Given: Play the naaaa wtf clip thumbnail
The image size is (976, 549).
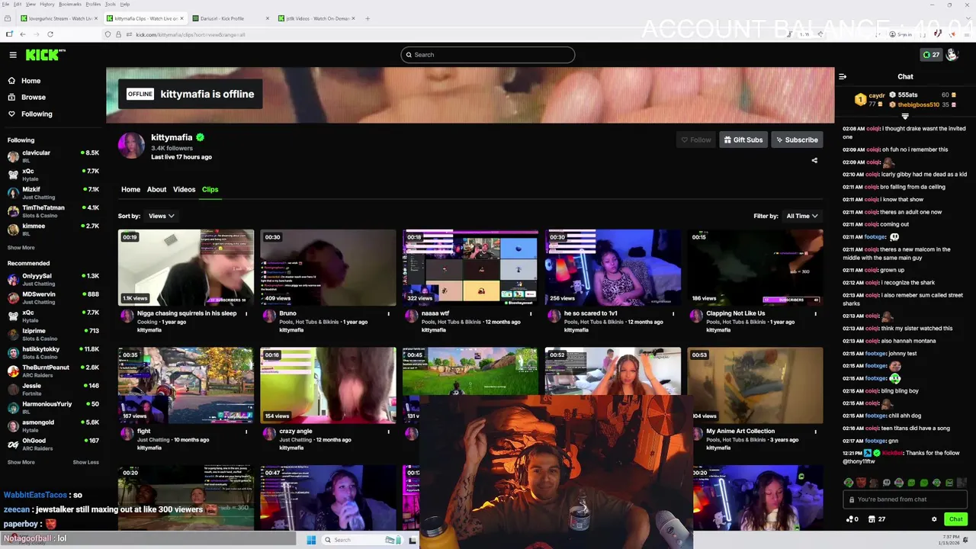Looking at the screenshot, I should coord(470,267).
